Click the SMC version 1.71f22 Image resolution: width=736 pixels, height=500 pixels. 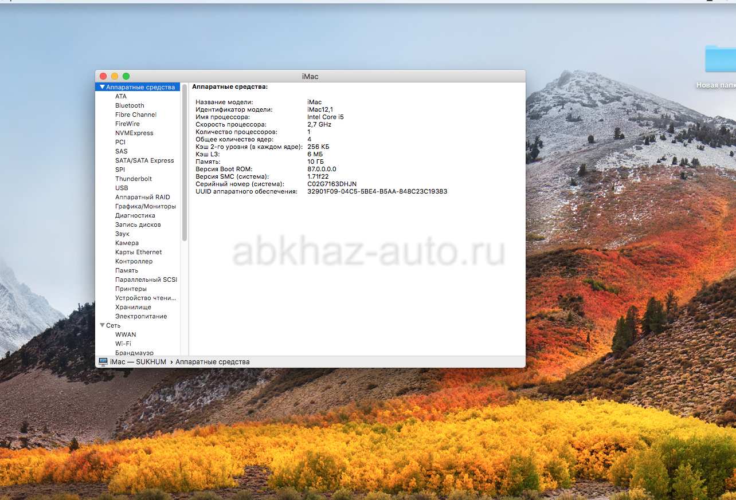coord(318,176)
